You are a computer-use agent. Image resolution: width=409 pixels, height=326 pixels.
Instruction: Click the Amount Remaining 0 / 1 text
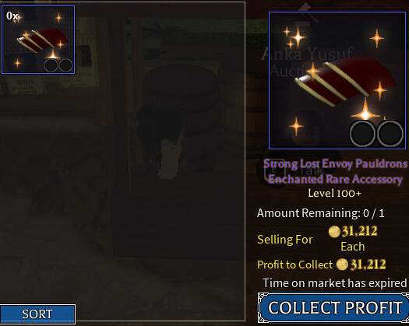click(320, 213)
